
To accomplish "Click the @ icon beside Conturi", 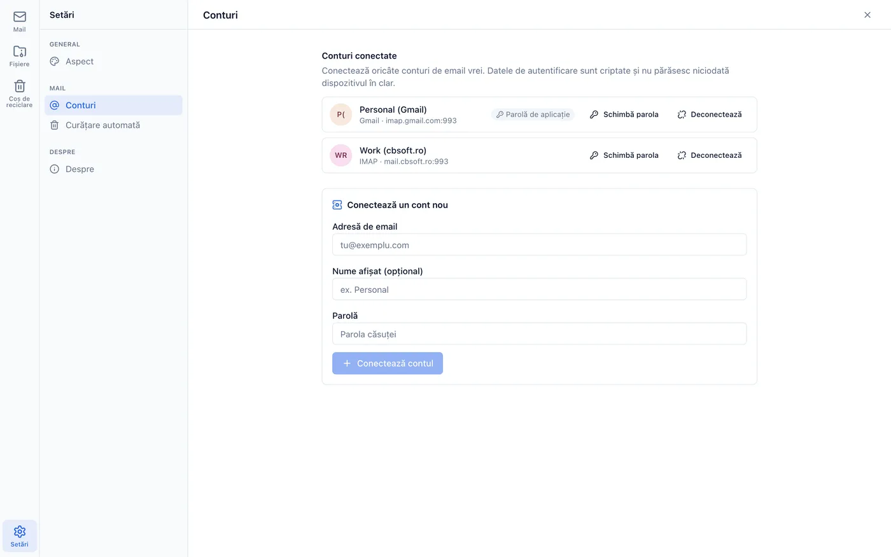I will [55, 106].
